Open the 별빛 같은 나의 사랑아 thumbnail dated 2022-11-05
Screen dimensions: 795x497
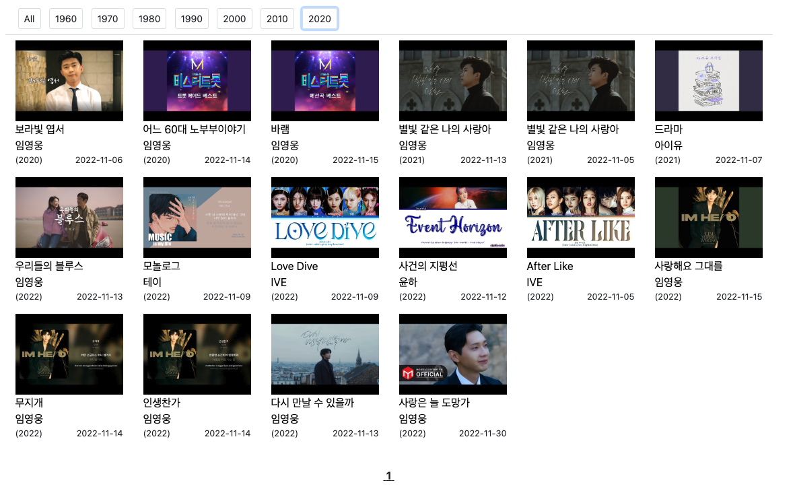(580, 81)
